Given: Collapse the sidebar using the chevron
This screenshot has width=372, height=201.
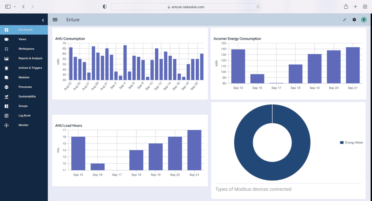Looking at the screenshot, I should pyautogui.click(x=43, y=20).
